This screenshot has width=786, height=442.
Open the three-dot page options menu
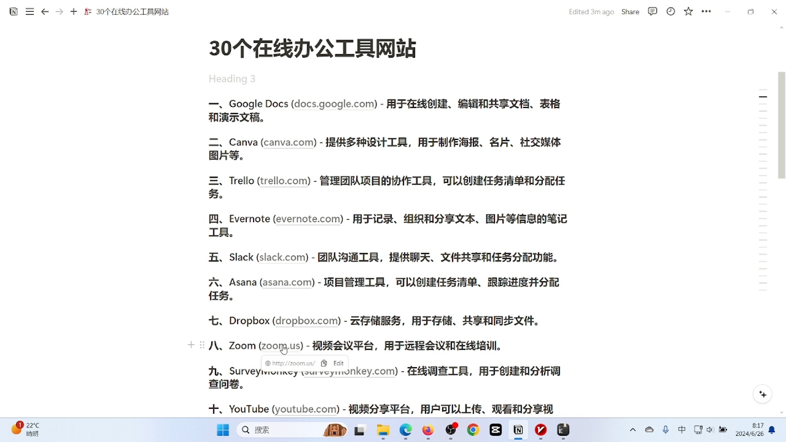pos(706,11)
